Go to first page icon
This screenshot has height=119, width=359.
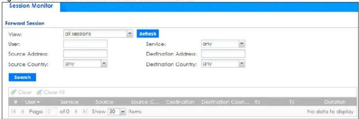(13, 112)
